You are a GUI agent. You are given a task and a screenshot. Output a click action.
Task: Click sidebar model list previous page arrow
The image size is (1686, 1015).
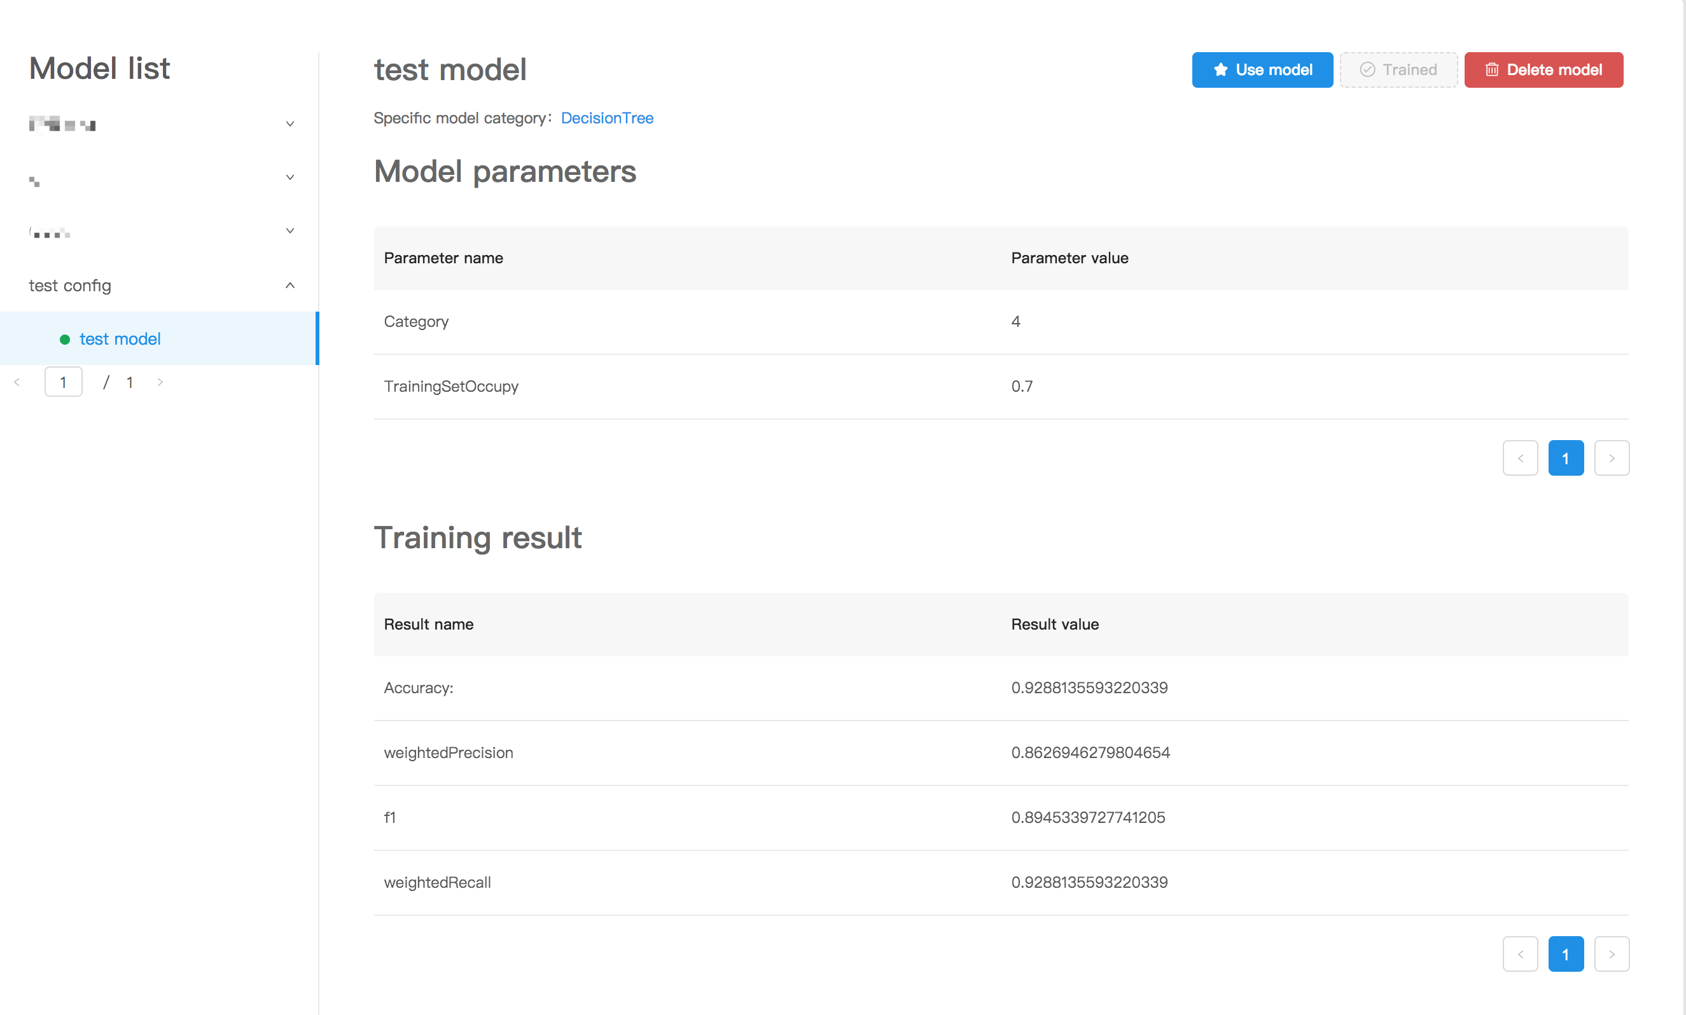pos(17,382)
